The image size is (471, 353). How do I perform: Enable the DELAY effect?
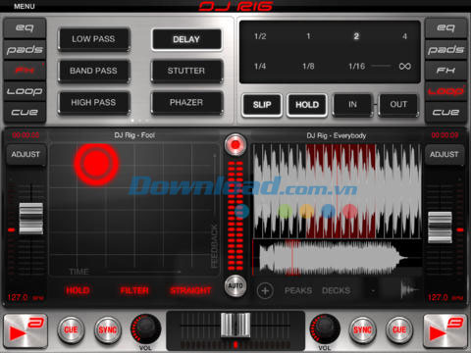186,39
